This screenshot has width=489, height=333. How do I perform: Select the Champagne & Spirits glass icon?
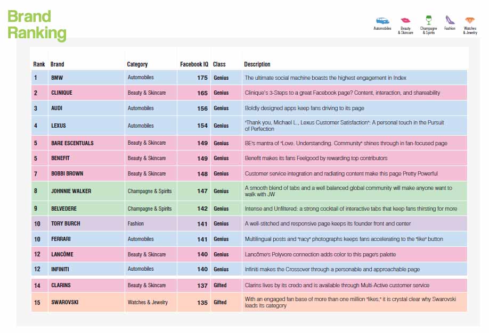click(x=428, y=20)
